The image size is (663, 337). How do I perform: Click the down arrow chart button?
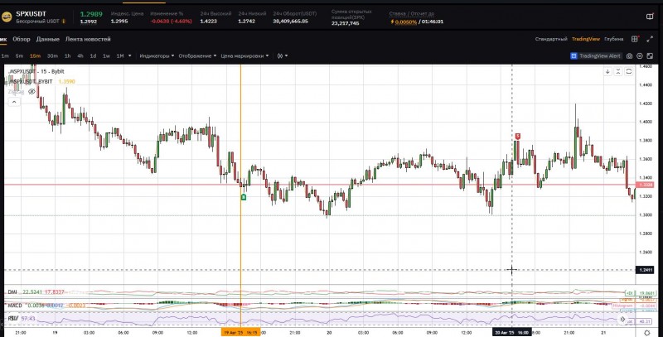(x=607, y=71)
